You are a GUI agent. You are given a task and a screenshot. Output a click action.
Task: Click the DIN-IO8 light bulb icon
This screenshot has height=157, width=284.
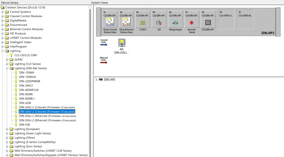tap(16, 124)
